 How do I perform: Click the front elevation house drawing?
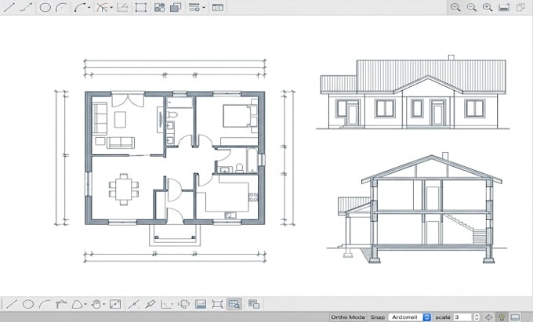point(413,92)
